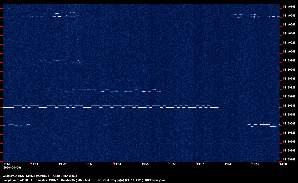Click the 14:00 time marker
This screenshot has height=183, width=298.
[283, 164]
